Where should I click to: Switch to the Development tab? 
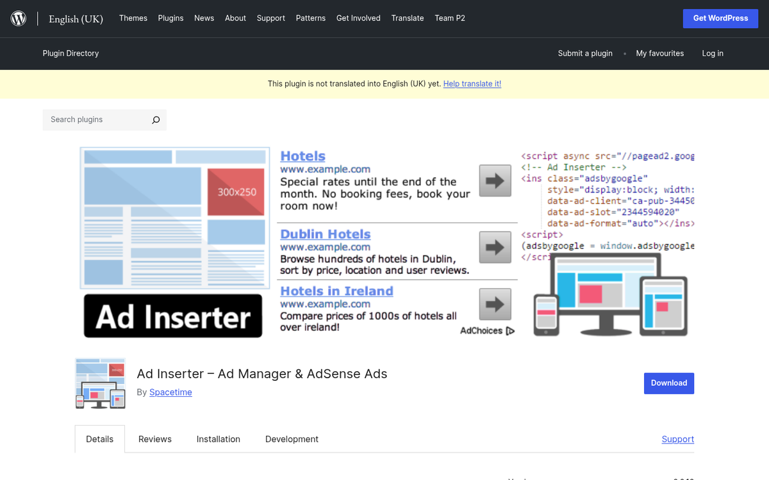coord(292,439)
